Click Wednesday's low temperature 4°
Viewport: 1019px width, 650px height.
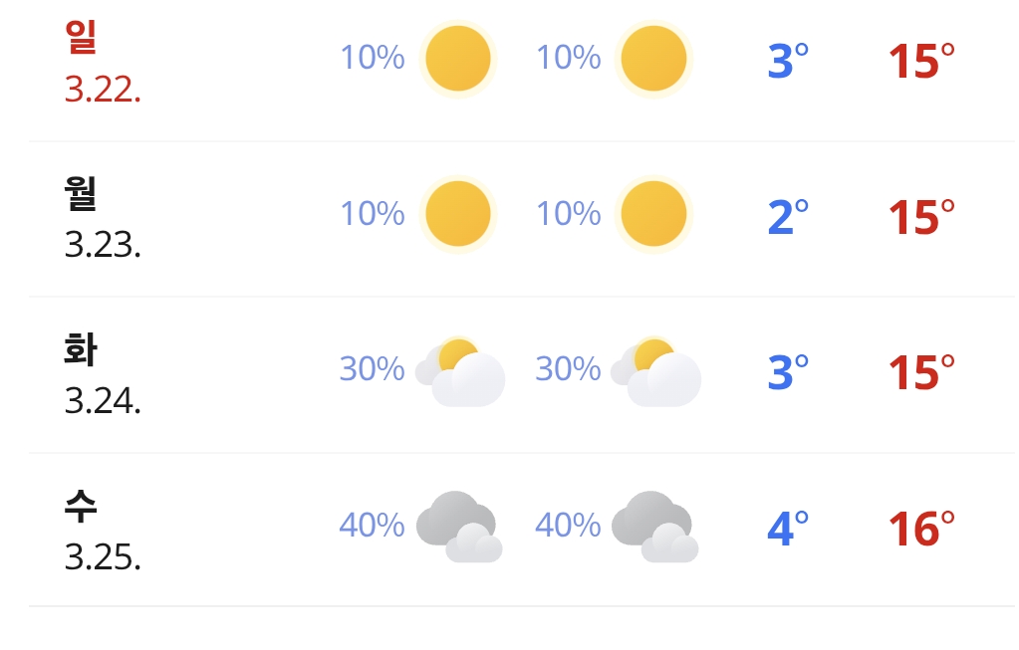pos(787,529)
